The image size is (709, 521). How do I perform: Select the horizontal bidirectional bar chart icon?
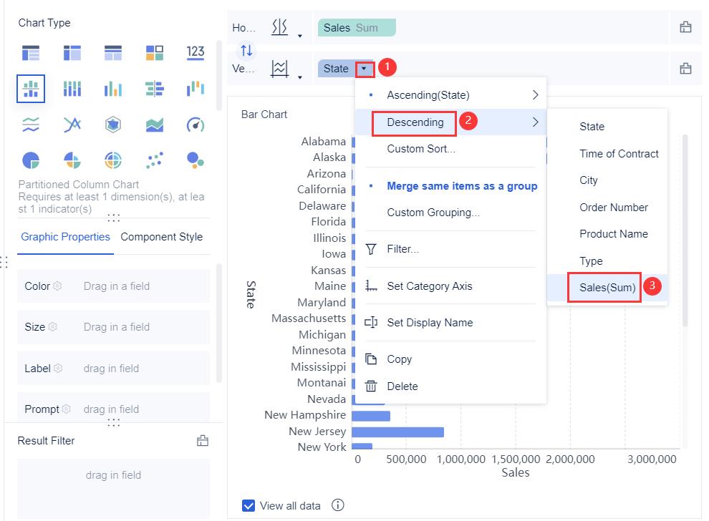coord(154,88)
